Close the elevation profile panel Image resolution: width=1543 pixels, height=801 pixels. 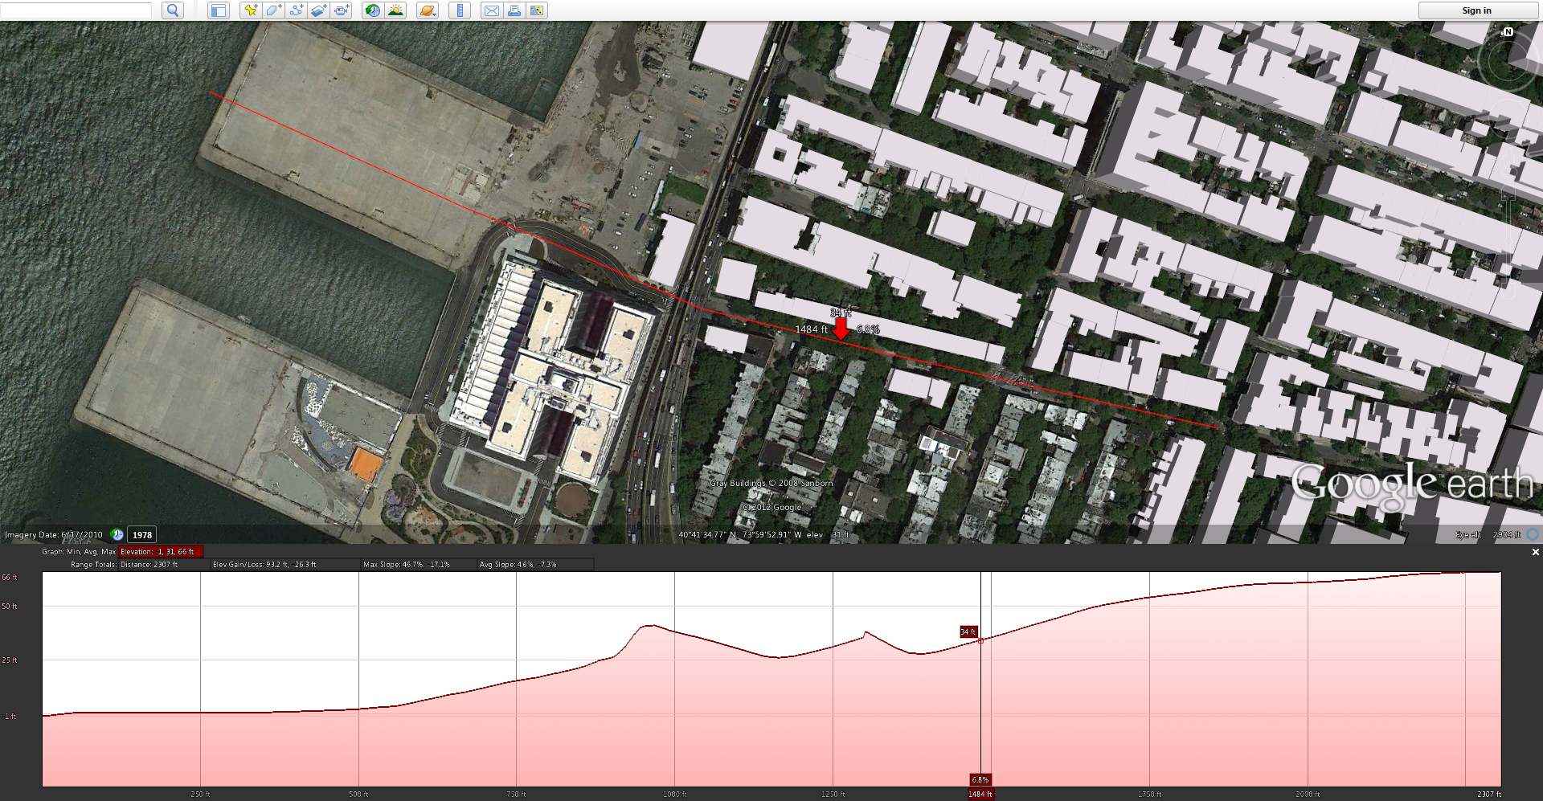point(1535,552)
